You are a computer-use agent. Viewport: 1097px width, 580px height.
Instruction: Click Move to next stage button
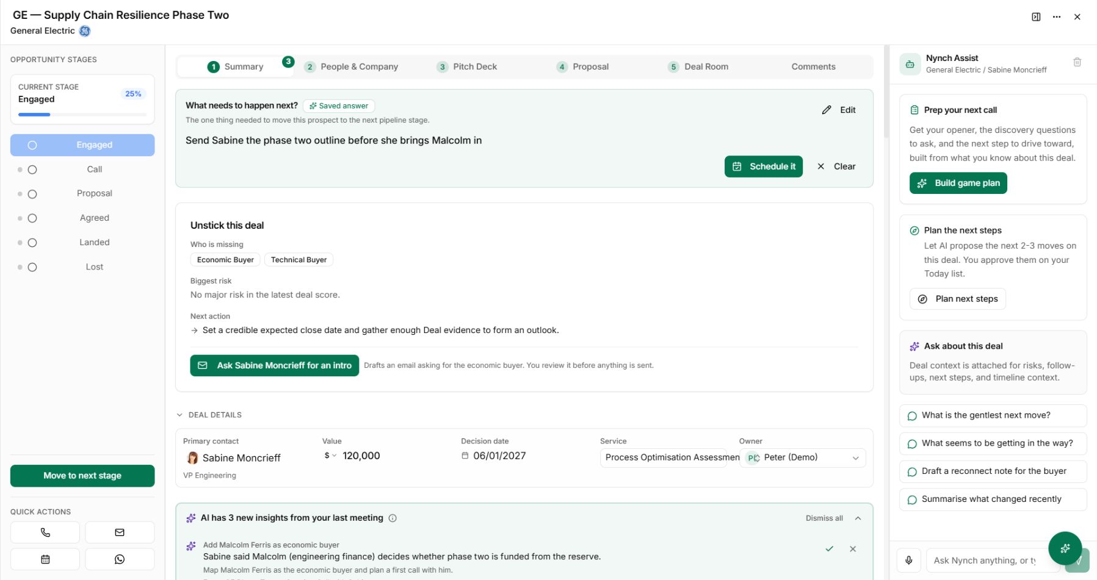coord(82,476)
